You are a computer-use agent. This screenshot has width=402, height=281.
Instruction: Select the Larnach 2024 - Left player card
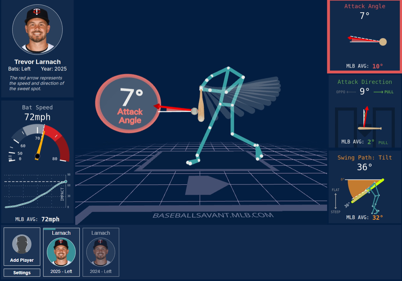[x=101, y=252]
